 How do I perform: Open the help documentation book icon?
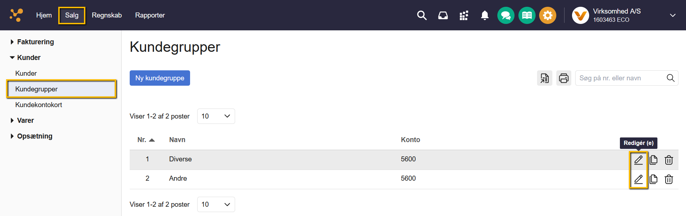click(527, 15)
